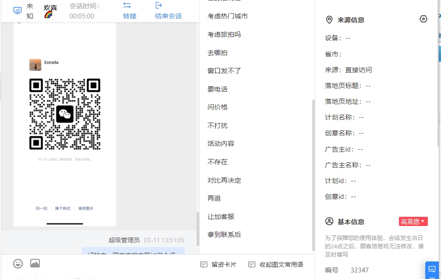Click 转接 to transfer the session
Viewport: 441px width, 279px height.
(130, 16)
